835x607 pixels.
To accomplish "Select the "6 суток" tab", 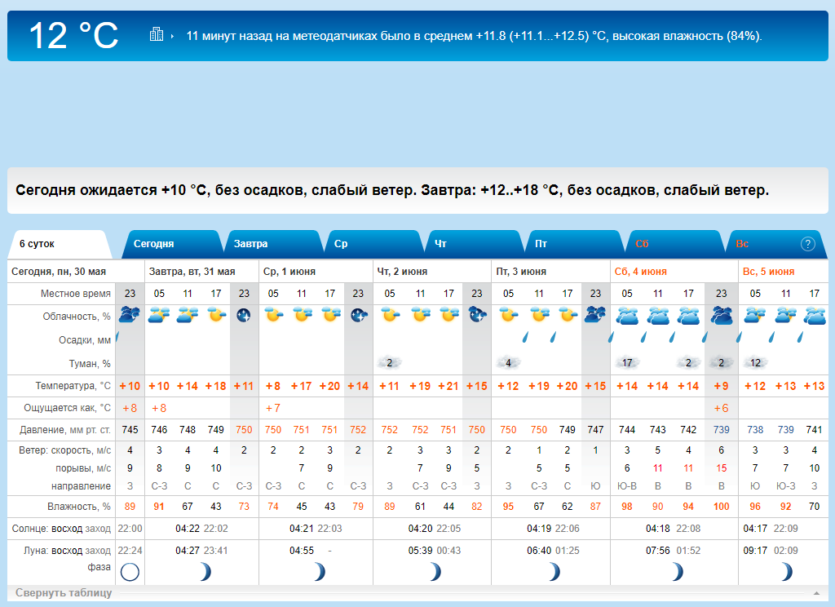I will point(38,244).
